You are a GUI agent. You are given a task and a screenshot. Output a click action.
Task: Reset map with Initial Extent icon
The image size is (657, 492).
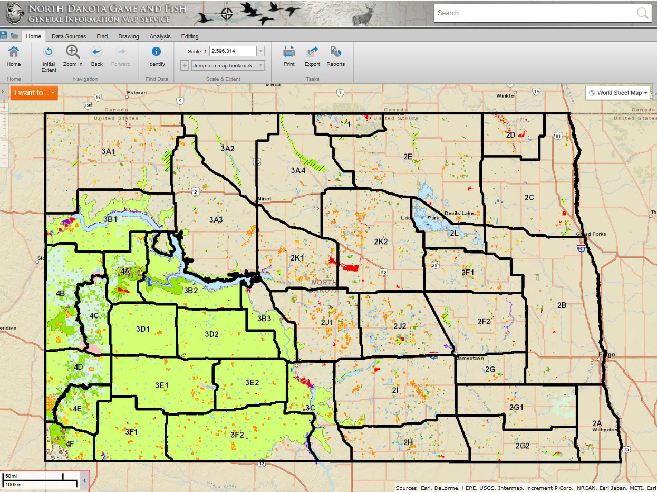pos(49,51)
